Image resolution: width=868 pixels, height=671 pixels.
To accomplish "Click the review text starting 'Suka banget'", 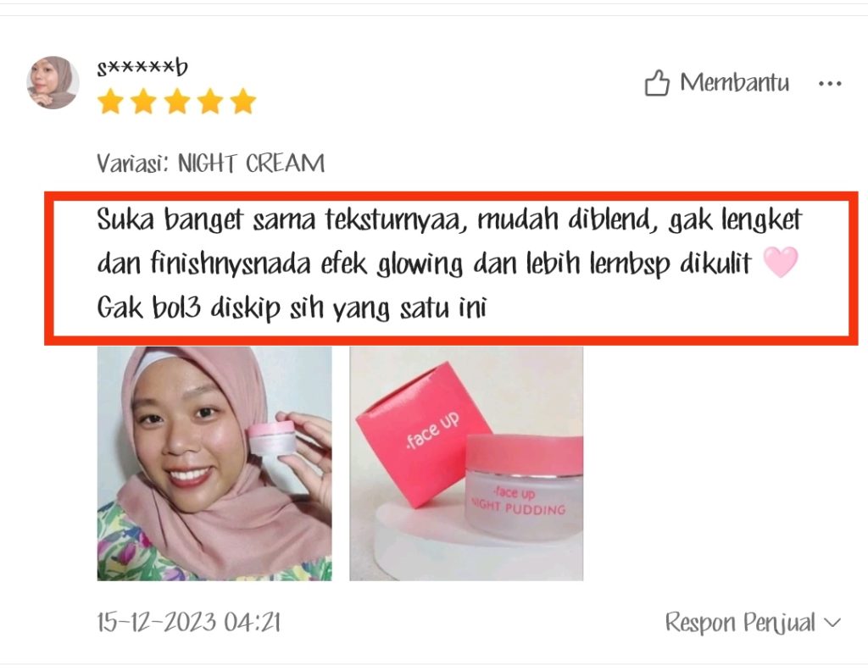I will [449, 263].
